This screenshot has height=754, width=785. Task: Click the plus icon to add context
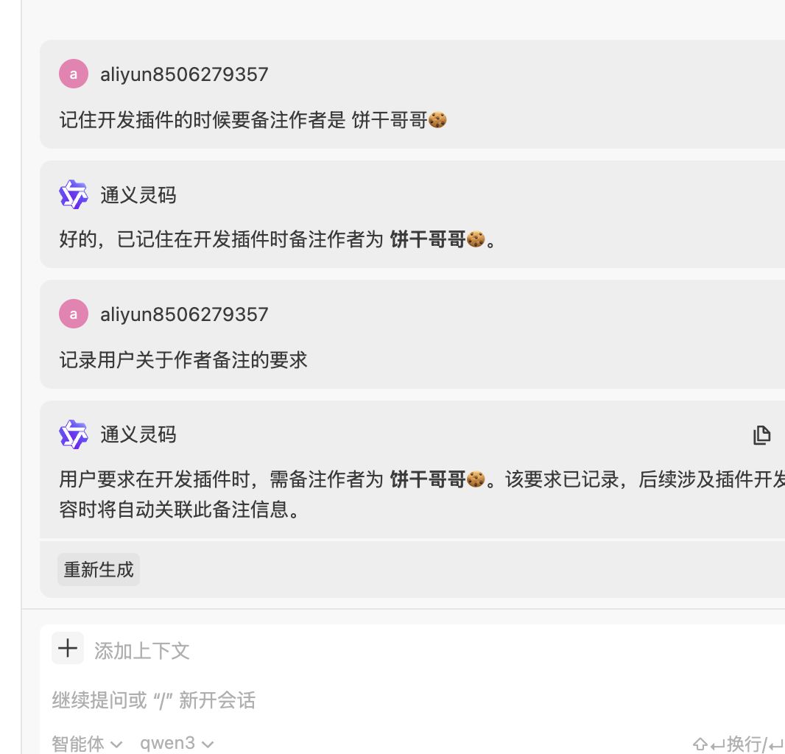tap(68, 649)
